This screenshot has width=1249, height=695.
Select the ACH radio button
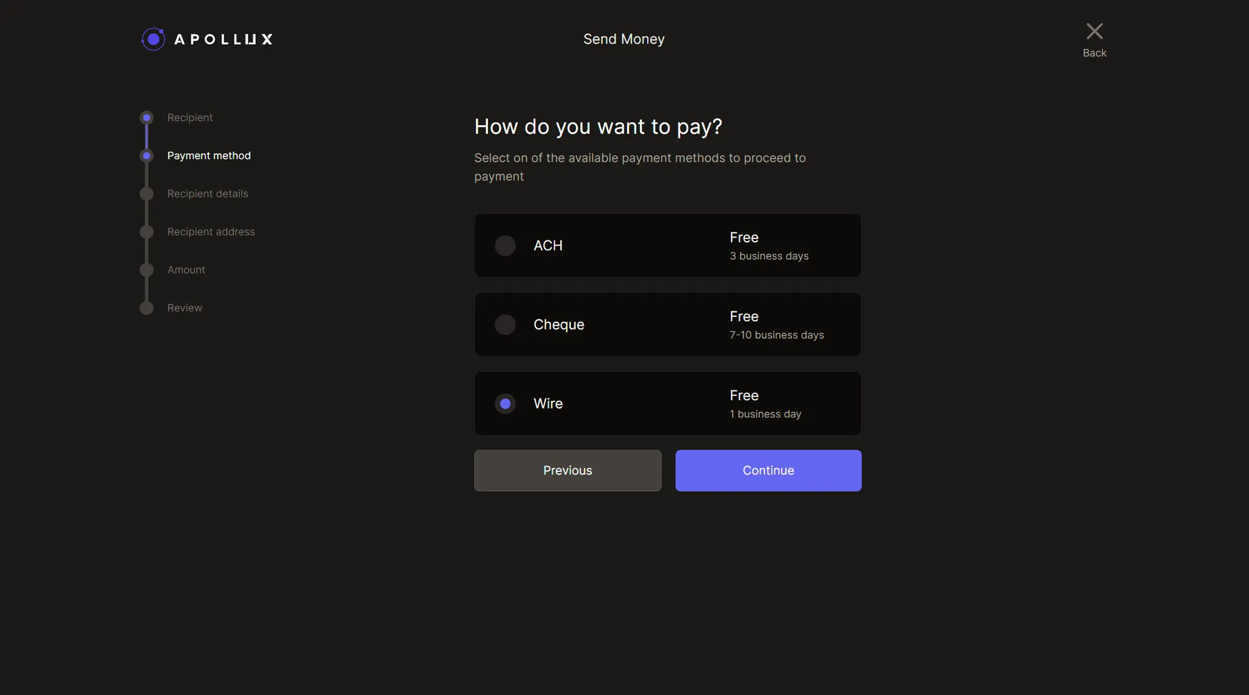click(x=505, y=246)
